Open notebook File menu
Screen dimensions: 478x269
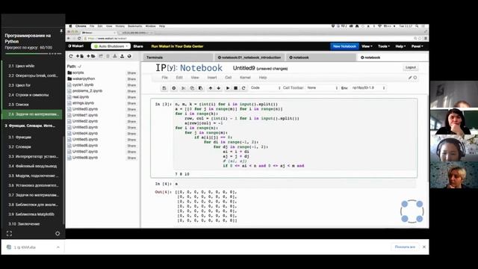164,78
